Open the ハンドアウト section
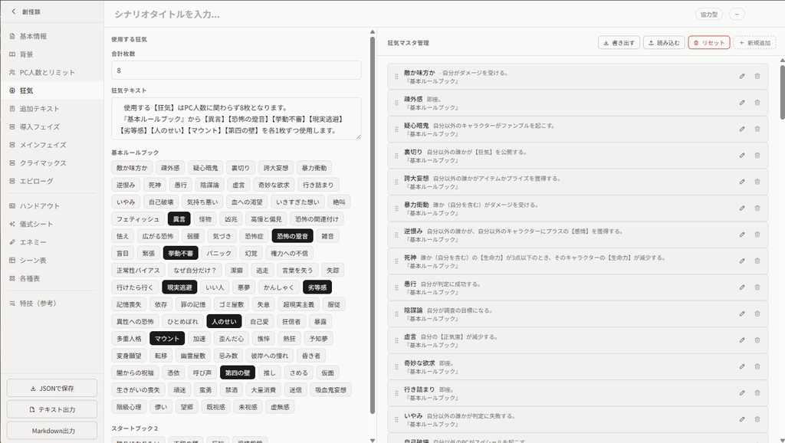This screenshot has width=785, height=443. 52,205
